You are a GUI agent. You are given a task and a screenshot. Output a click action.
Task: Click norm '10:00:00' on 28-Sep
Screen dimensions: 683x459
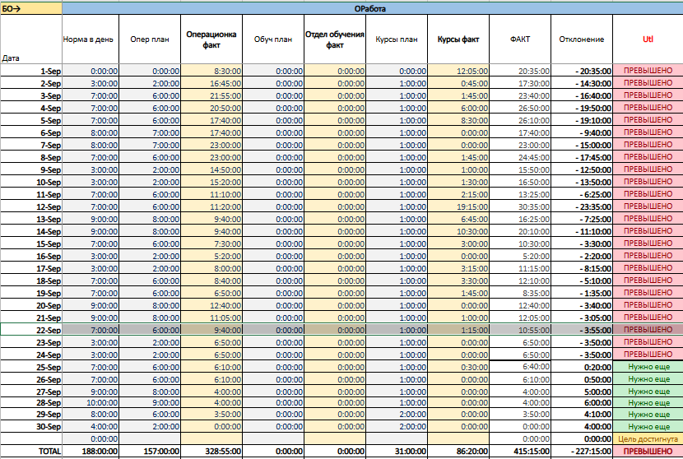click(x=91, y=403)
